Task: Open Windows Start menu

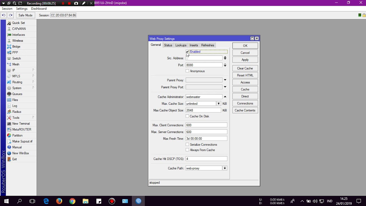Action: click(6, 201)
